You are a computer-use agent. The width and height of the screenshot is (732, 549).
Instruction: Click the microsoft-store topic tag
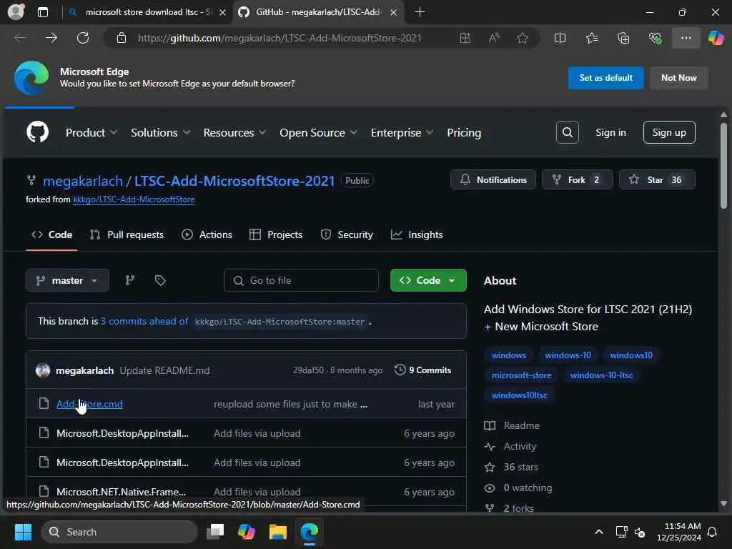click(521, 375)
